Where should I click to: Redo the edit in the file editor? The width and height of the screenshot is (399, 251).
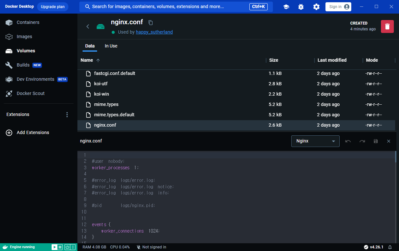tap(362, 141)
